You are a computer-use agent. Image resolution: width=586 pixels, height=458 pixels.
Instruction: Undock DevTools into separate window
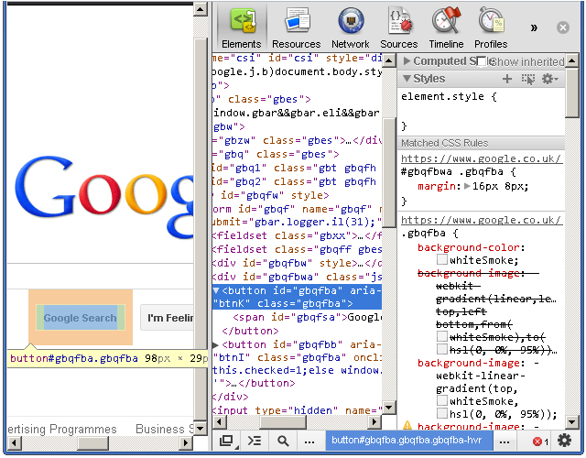[x=226, y=442]
